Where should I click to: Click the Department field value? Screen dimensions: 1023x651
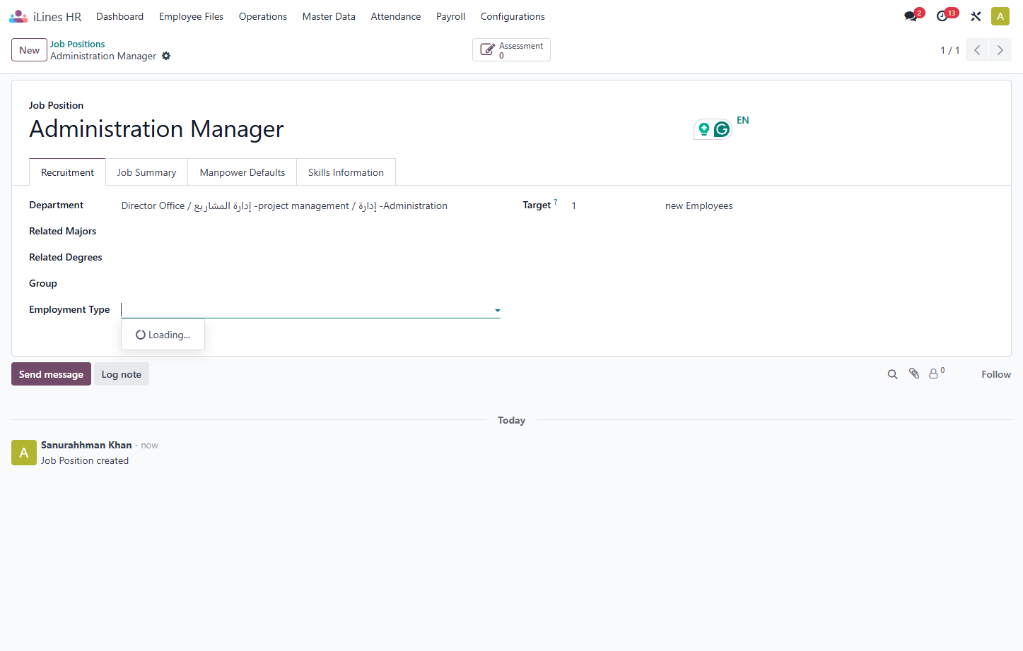pyautogui.click(x=284, y=205)
